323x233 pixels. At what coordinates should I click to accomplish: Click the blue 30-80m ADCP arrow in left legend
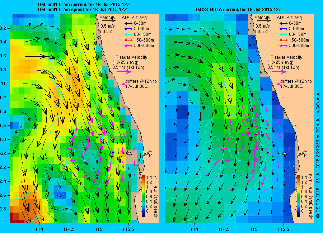(x=128, y=29)
